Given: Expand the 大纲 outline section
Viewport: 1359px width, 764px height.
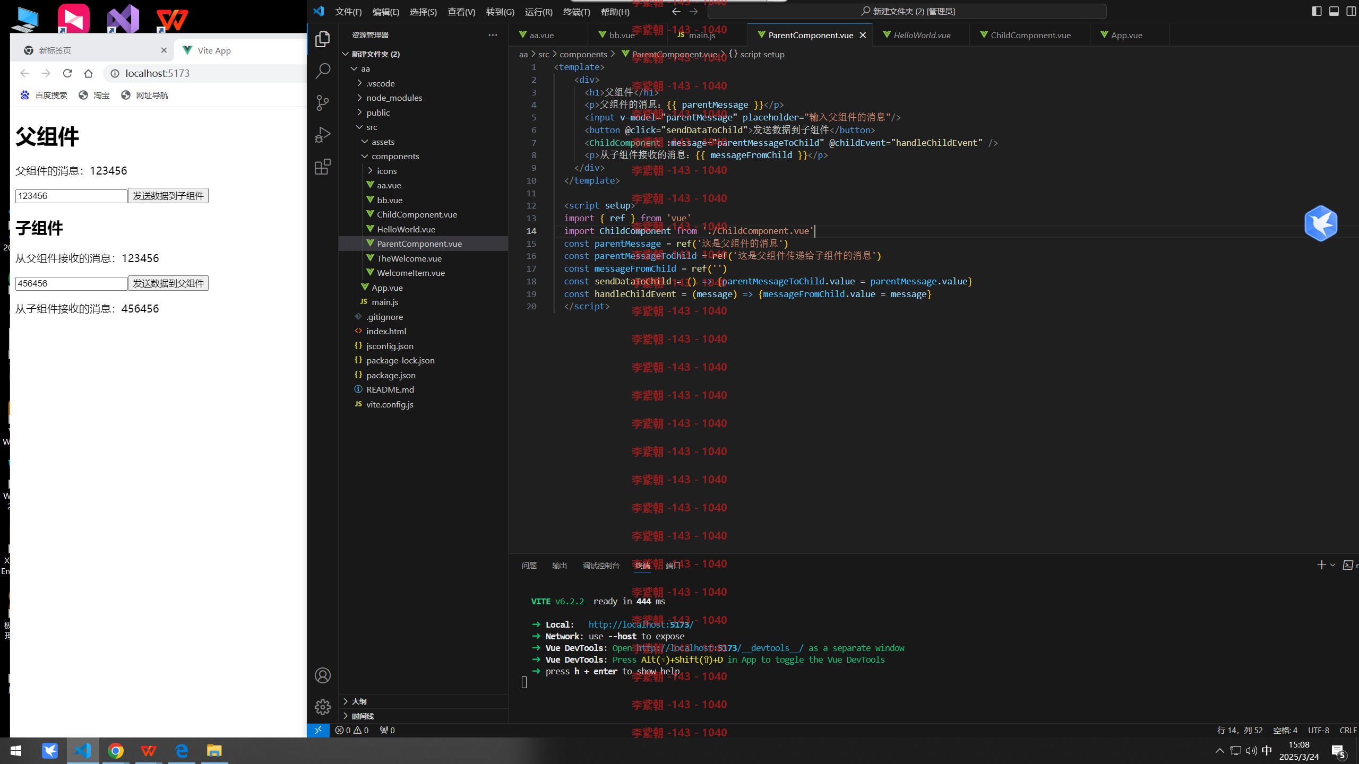Looking at the screenshot, I should click(x=423, y=701).
